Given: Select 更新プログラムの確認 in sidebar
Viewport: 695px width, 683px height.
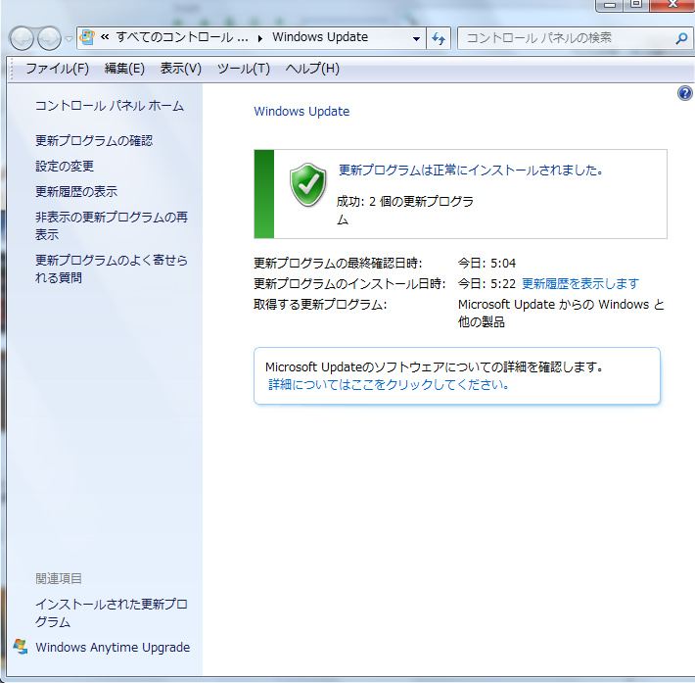Looking at the screenshot, I should point(94,141).
